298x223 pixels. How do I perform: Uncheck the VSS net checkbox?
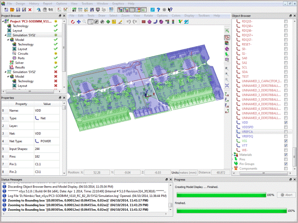pos(286,141)
